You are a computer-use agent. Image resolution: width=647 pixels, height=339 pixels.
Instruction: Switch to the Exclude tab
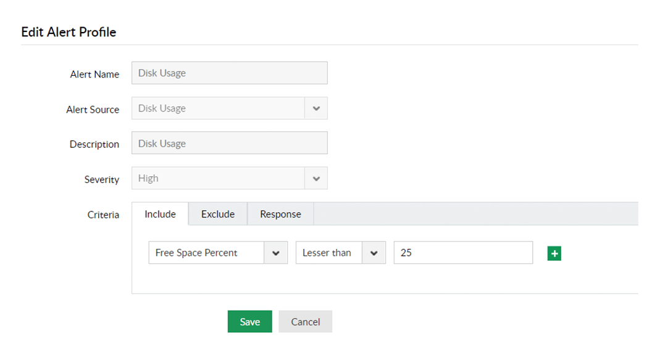(218, 214)
